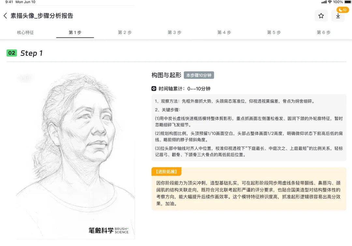This screenshot has height=246, width=352.
Task: Open the 第 6 步 tab
Action: pos(324,33)
